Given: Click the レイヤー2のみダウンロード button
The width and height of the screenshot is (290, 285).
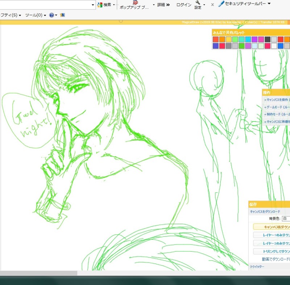Looking at the screenshot, I should pyautogui.click(x=272, y=243).
